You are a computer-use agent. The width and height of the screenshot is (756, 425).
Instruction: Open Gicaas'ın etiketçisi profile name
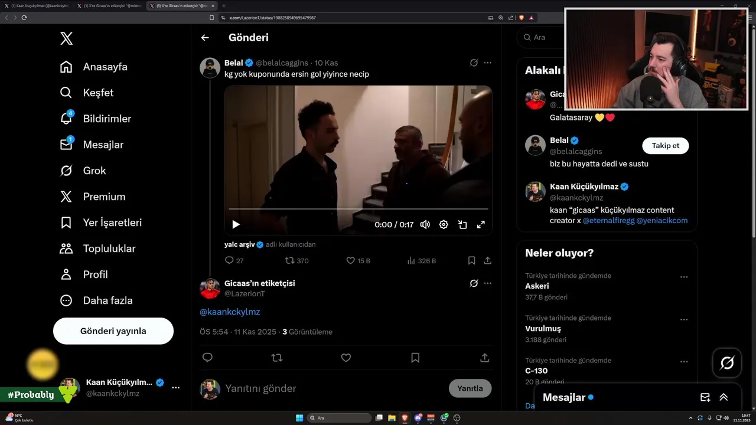[259, 283]
